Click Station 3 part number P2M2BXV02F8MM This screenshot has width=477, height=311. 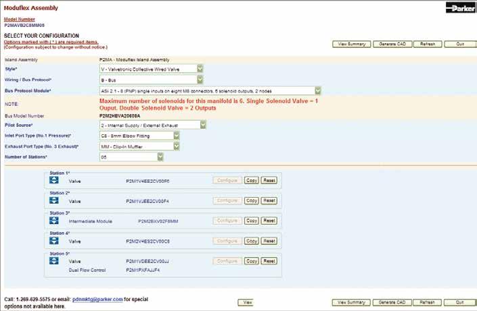pyautogui.click(x=158, y=221)
